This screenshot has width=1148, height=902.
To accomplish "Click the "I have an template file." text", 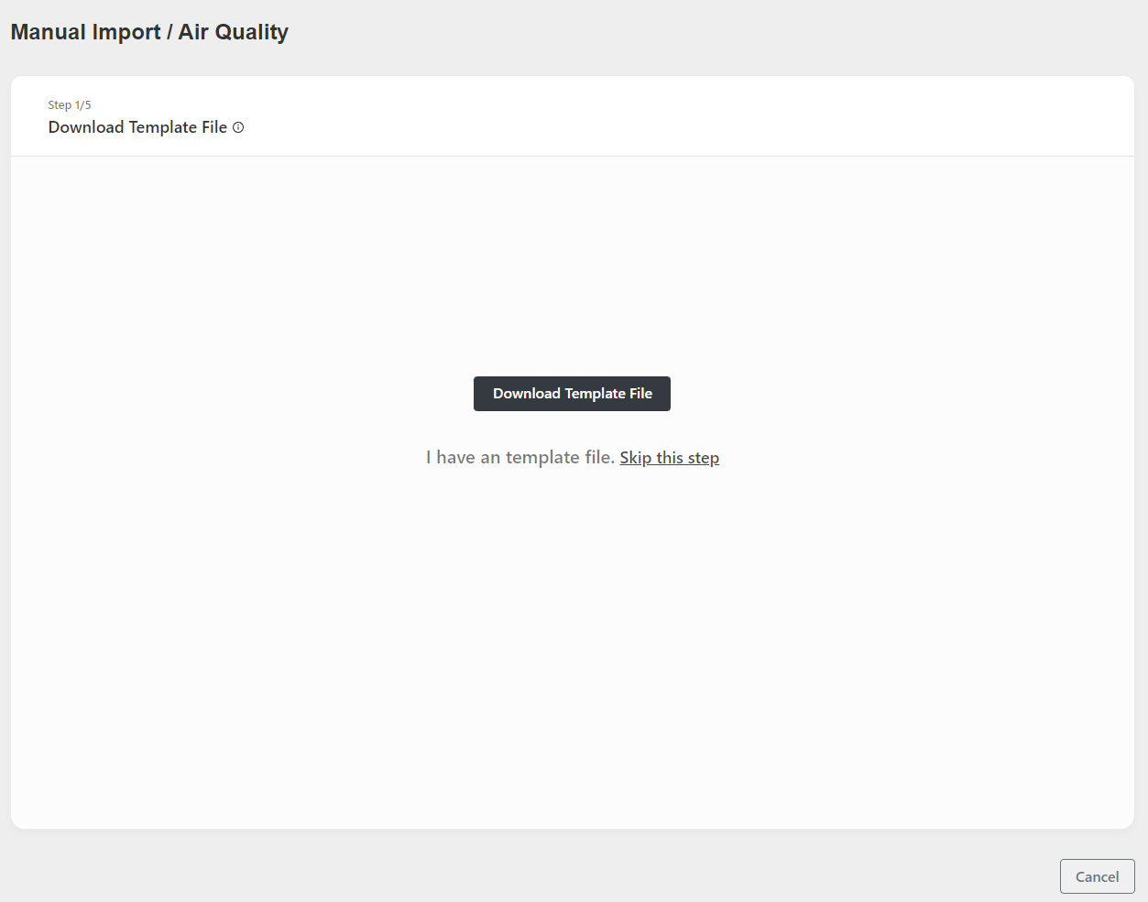I will tap(519, 458).
